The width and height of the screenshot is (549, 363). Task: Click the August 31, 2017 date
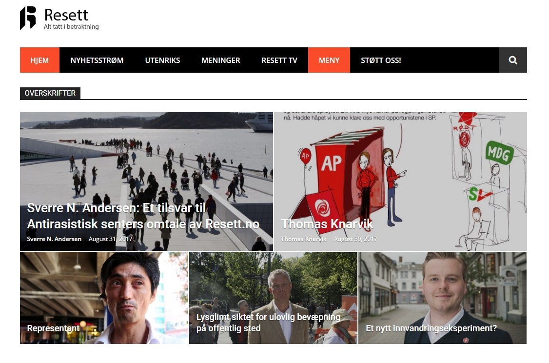[112, 239]
